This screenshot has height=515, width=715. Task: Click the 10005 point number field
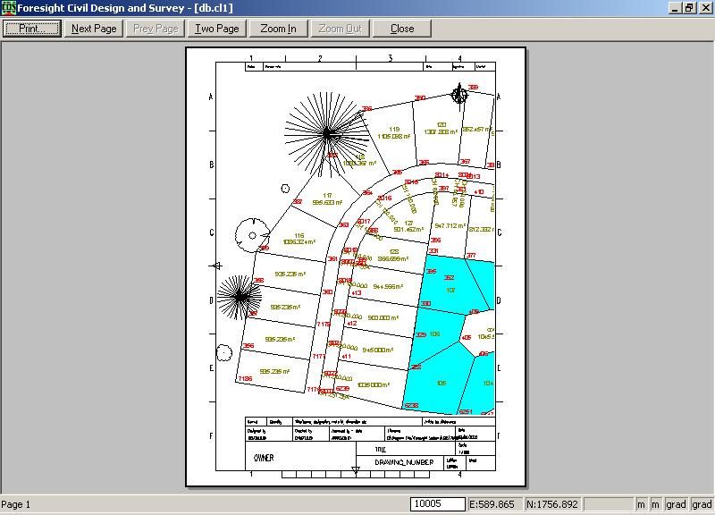click(x=438, y=505)
